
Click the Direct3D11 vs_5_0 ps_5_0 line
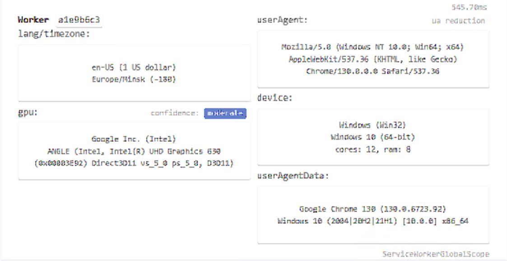[134, 163]
